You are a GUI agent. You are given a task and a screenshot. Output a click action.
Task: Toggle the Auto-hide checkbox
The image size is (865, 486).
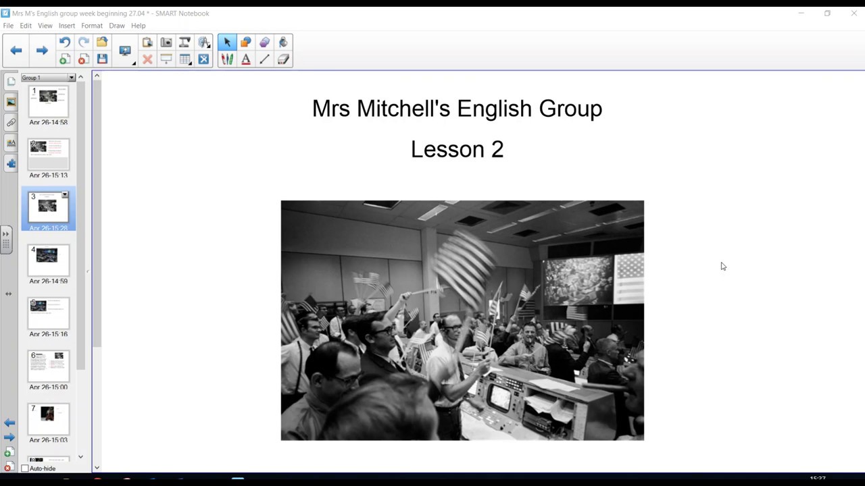pos(25,468)
